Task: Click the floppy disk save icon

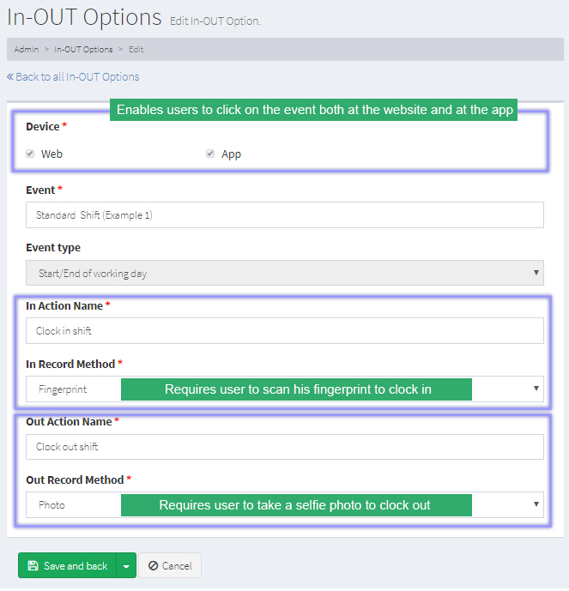Action: [33, 566]
